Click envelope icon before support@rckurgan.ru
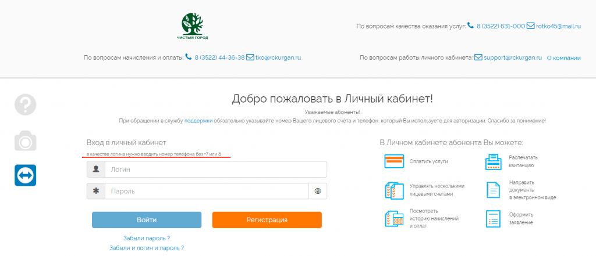This screenshot has width=596, height=256. [x=478, y=57]
